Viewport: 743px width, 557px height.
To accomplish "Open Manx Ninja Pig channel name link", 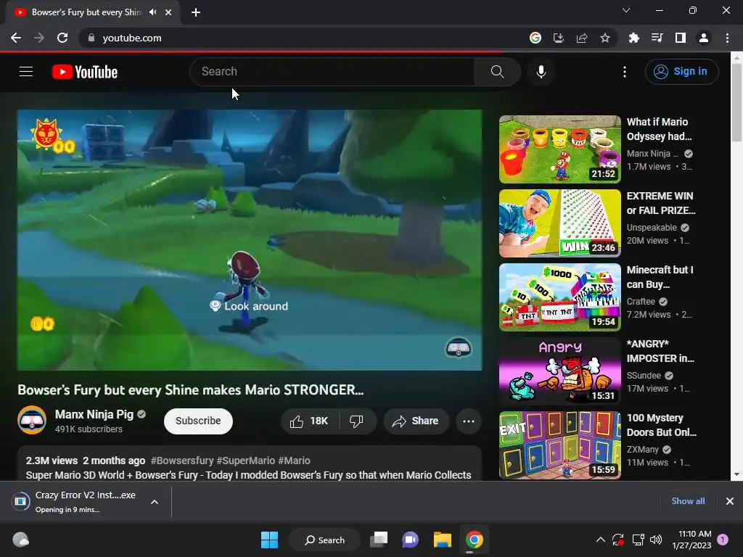I will (94, 414).
